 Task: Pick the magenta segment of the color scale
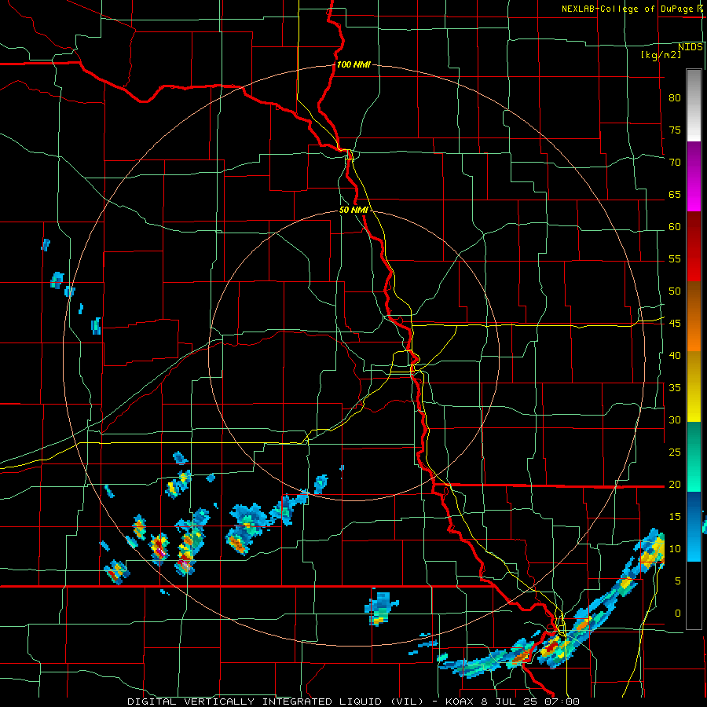[694, 177]
